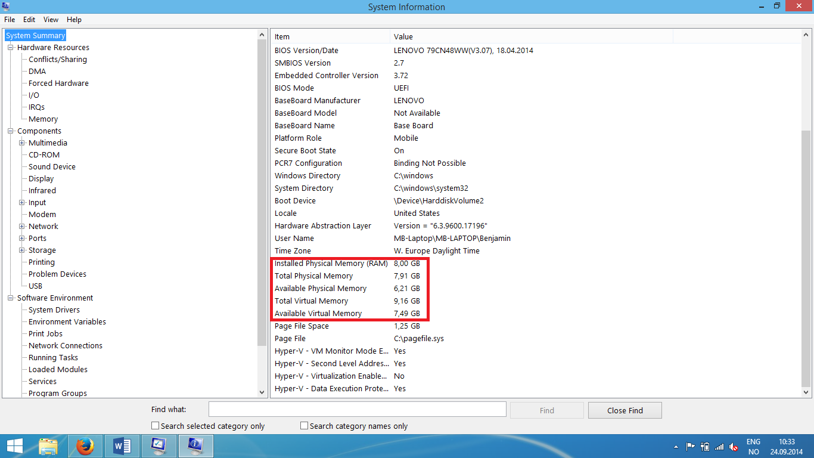Select the Installed Physical Memory (RAM) row
The height and width of the screenshot is (458, 814).
click(536, 264)
